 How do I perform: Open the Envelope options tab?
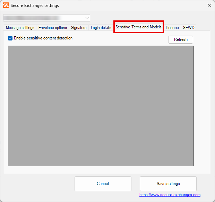[x=52, y=28]
